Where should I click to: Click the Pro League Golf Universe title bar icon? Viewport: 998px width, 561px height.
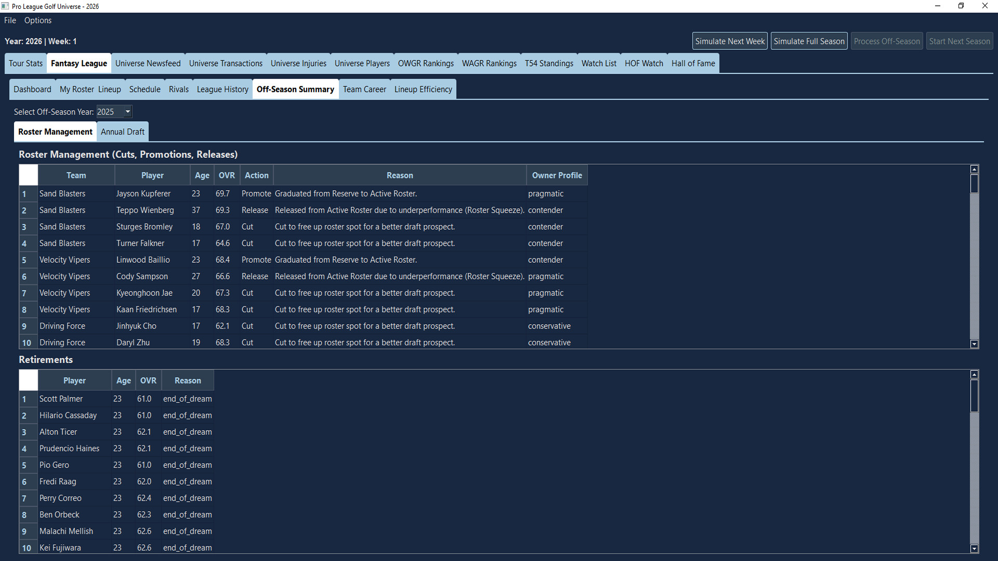point(5,6)
